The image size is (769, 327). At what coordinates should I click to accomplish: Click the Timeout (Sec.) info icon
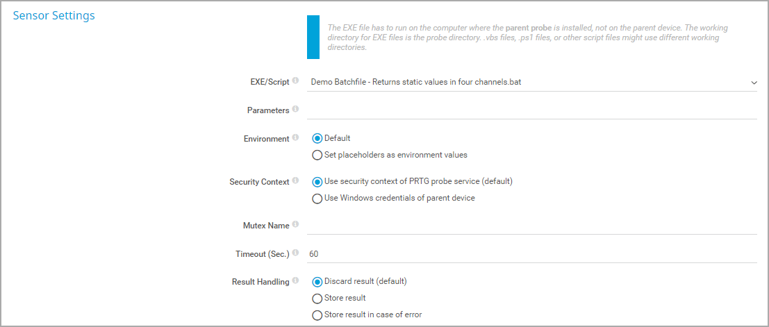point(295,253)
